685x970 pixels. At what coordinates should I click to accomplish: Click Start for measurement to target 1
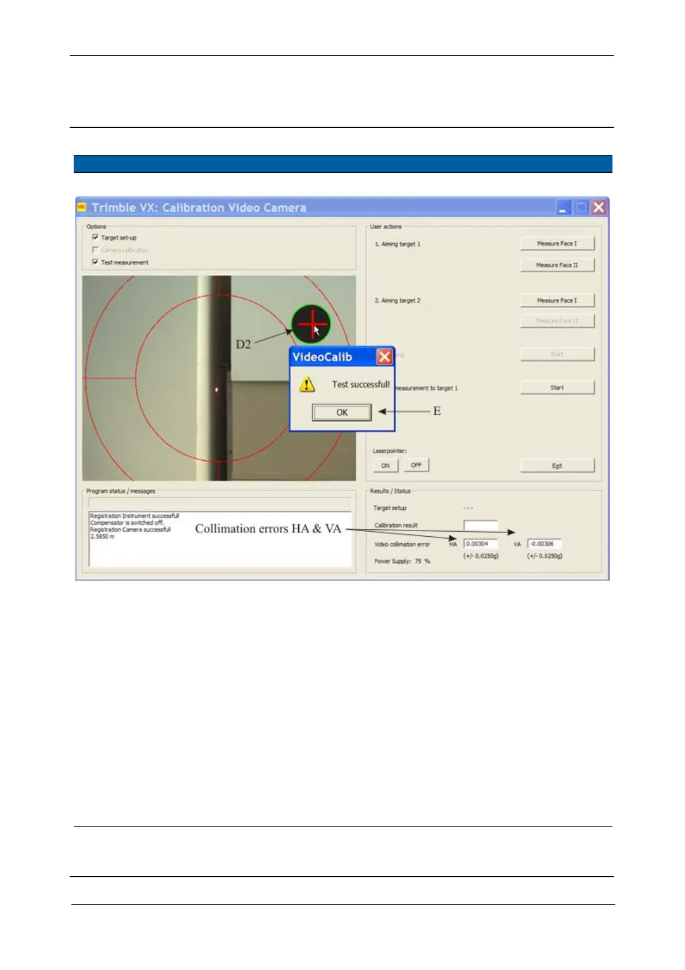(557, 388)
